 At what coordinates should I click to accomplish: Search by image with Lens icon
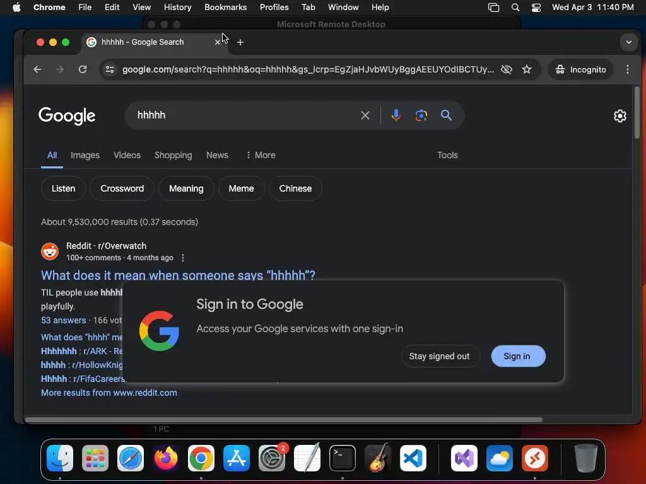tap(421, 115)
